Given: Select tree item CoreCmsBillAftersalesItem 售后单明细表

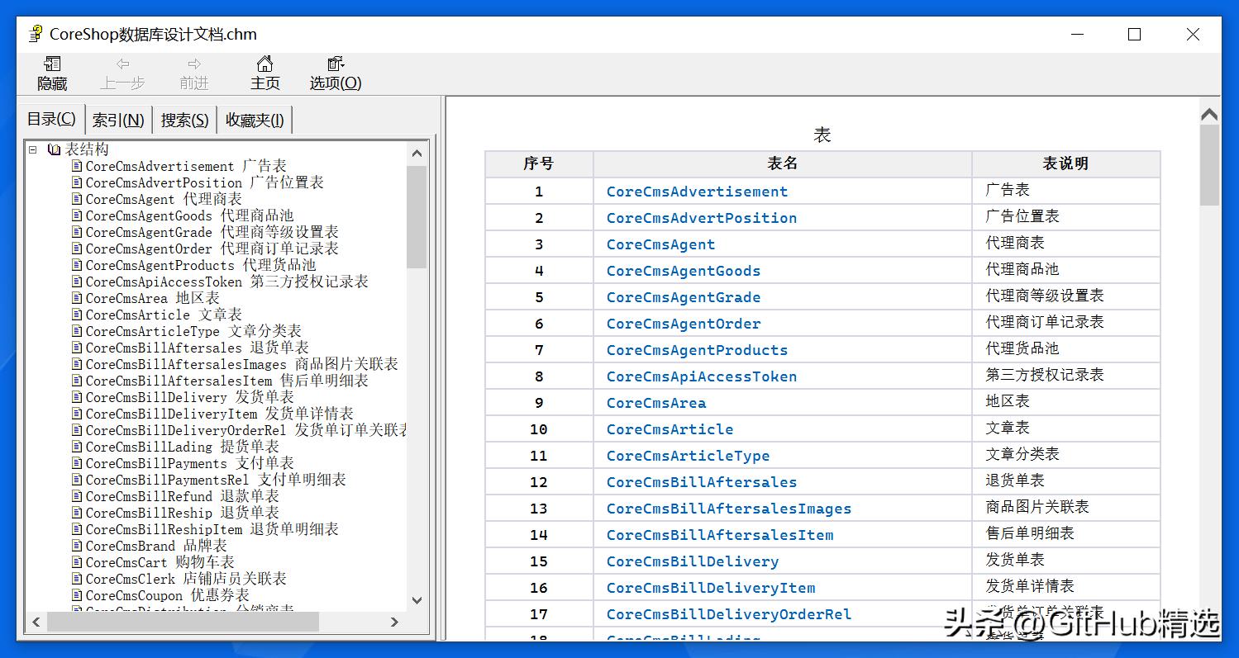Looking at the screenshot, I should point(227,381).
